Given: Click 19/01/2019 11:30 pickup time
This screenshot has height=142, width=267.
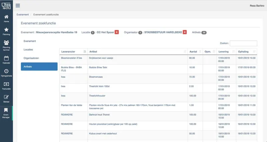Looking at the screenshot, I should (x=247, y=105).
